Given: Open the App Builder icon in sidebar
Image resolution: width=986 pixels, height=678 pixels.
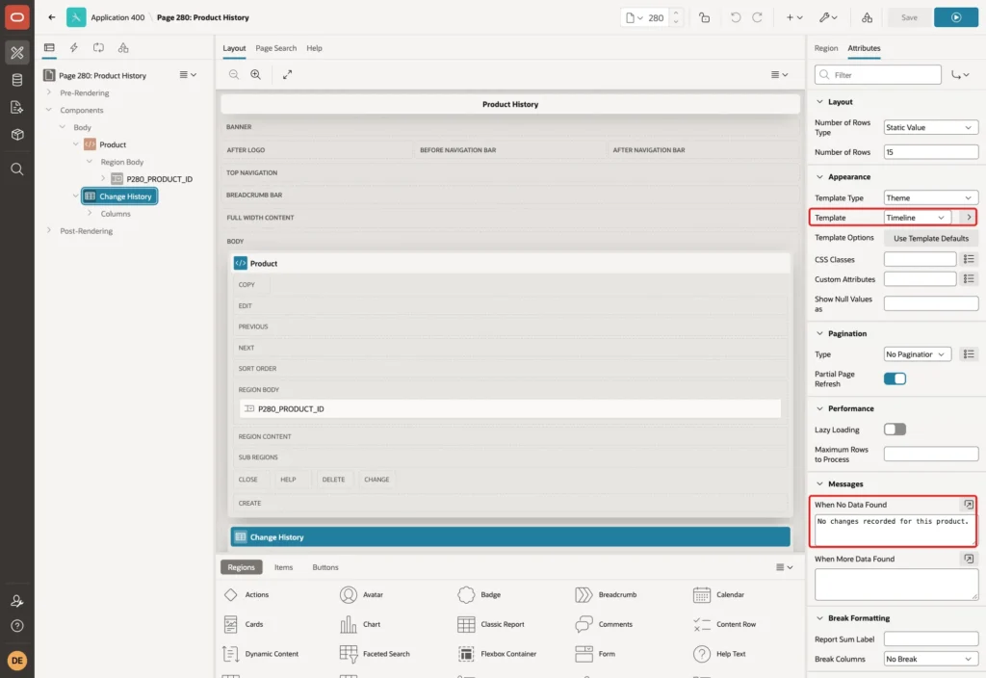Looking at the screenshot, I should (17, 52).
